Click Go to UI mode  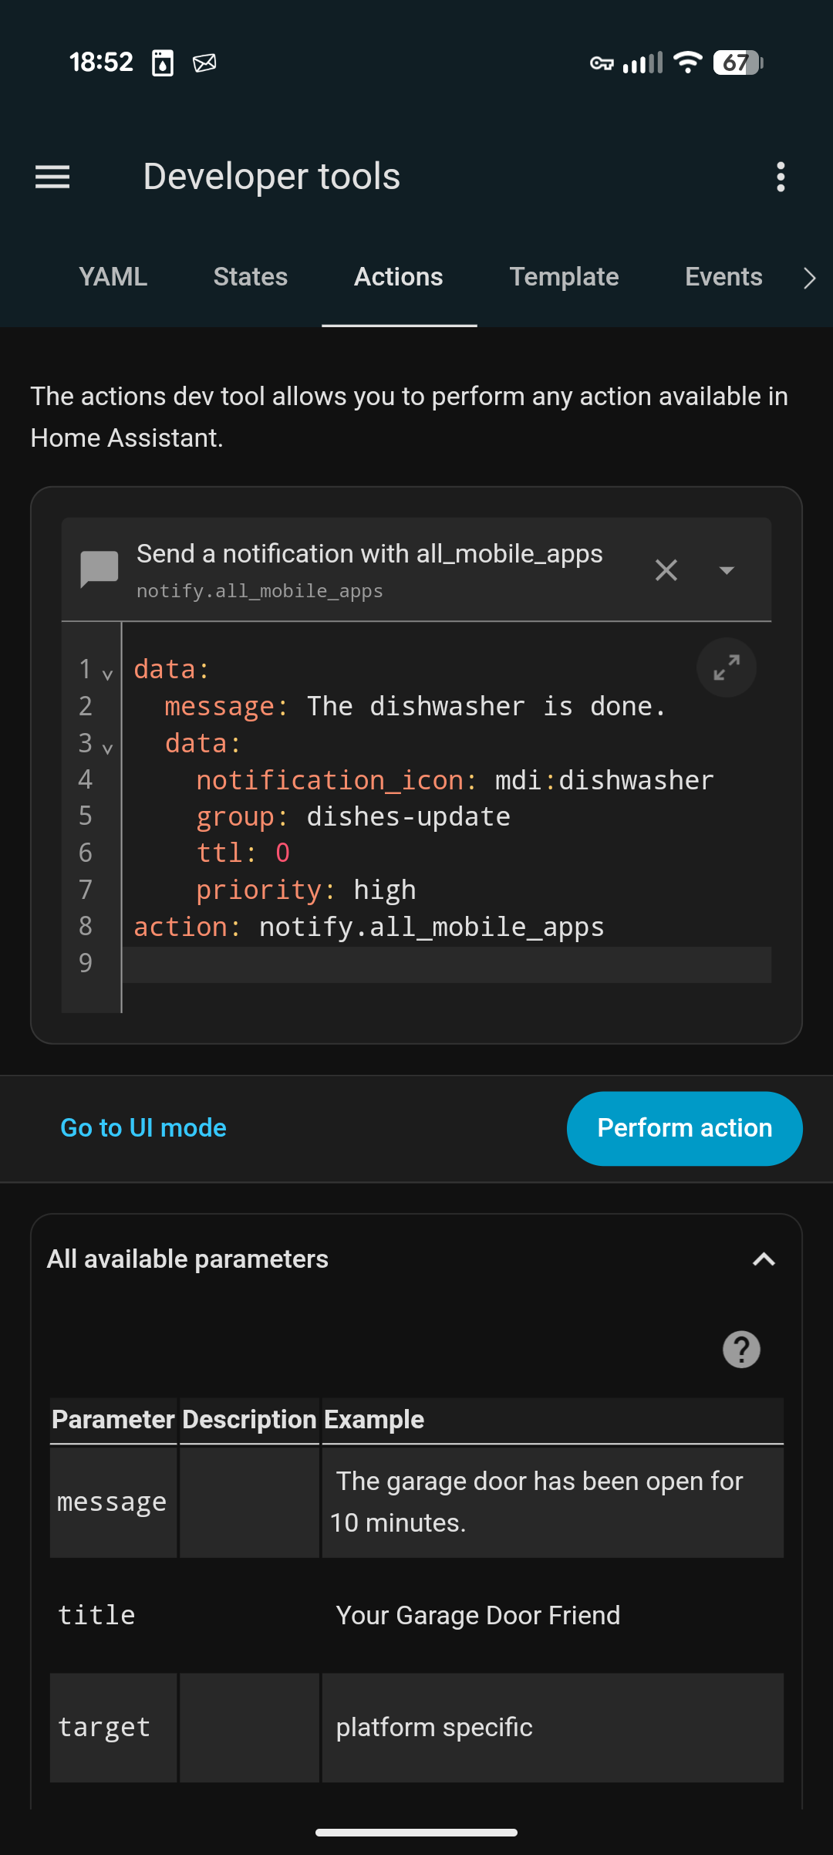(143, 1127)
